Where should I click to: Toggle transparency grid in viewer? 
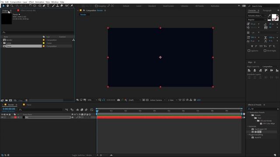tap(147, 100)
